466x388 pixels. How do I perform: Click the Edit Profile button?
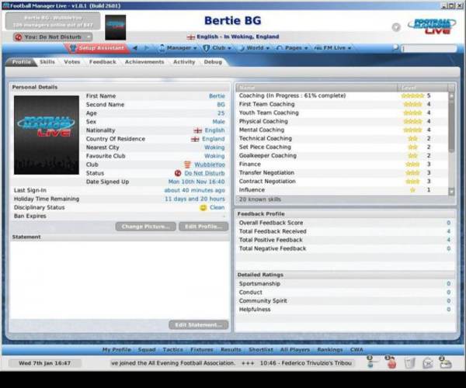203,227
